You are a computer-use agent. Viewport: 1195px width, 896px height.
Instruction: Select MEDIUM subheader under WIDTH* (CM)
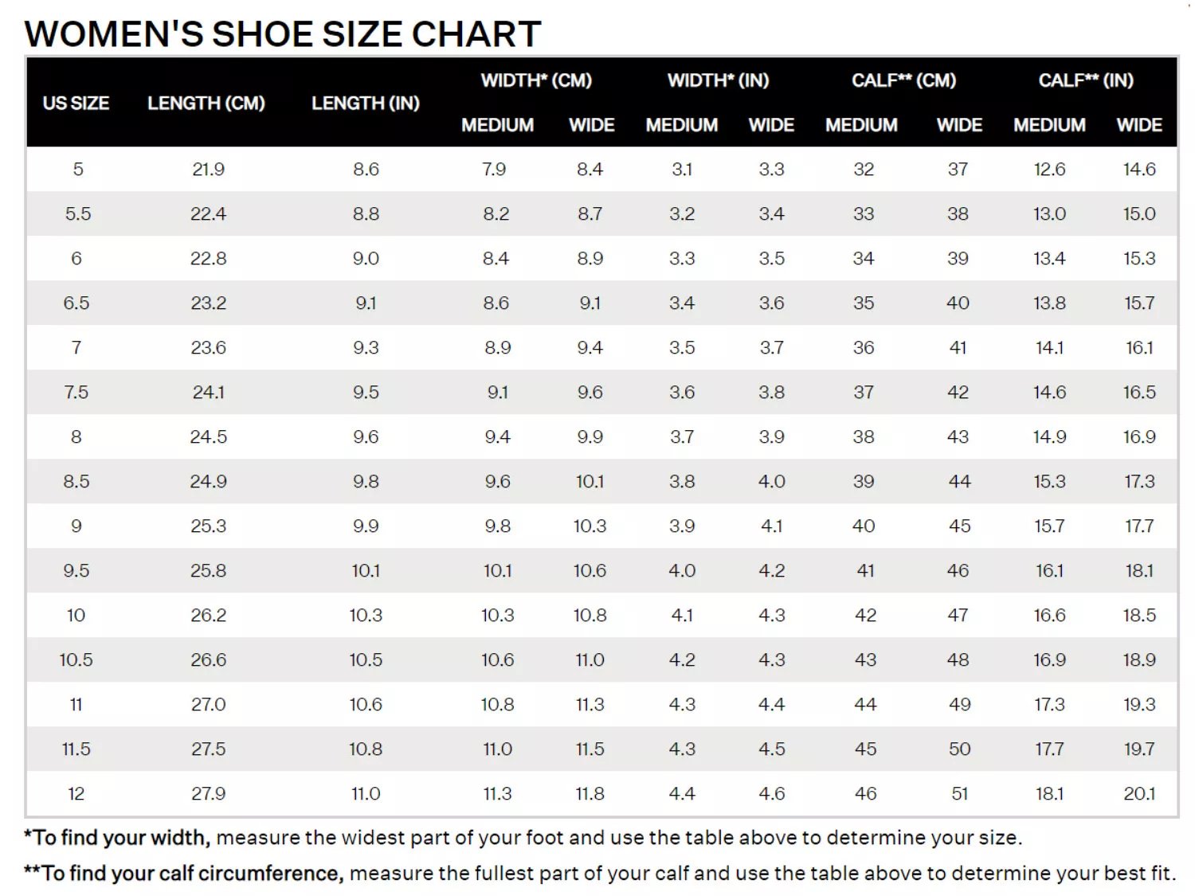[497, 125]
